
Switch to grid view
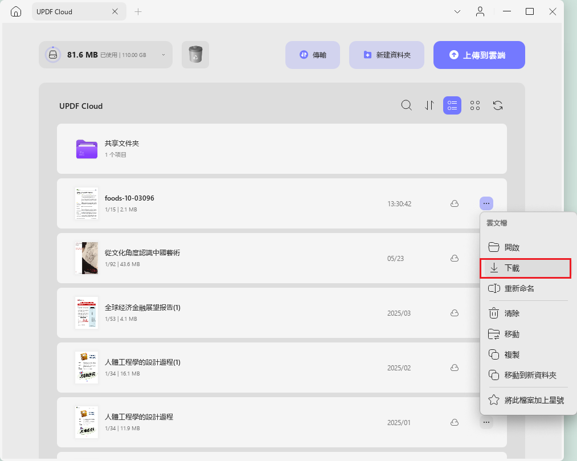[474, 105]
